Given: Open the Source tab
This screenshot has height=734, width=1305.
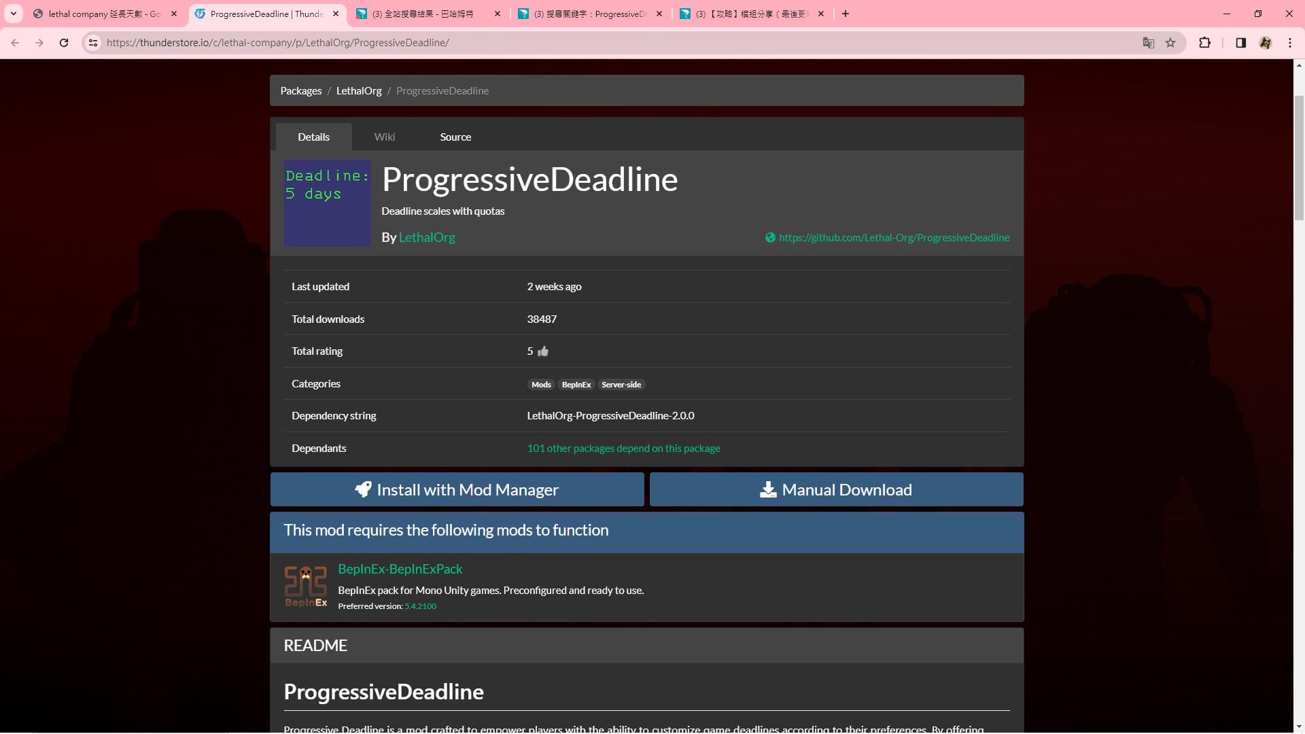Looking at the screenshot, I should click(455, 137).
